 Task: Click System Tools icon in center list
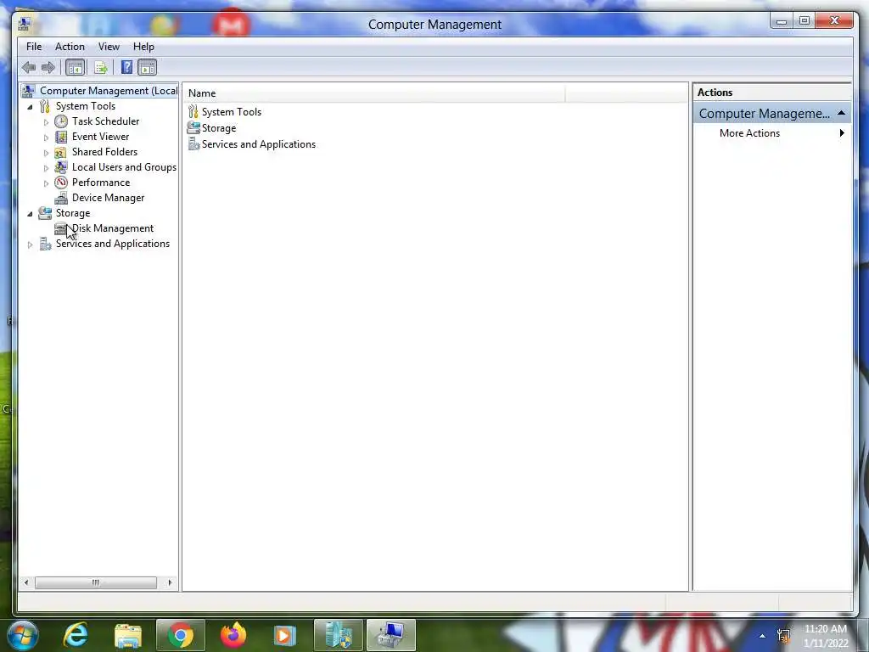(x=193, y=112)
